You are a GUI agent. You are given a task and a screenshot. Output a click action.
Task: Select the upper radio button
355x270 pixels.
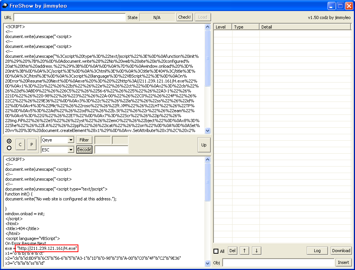click(x=9, y=141)
